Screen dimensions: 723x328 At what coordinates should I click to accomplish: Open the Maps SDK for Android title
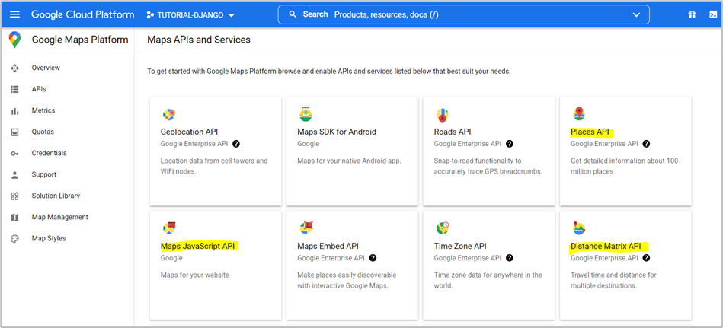click(x=337, y=132)
